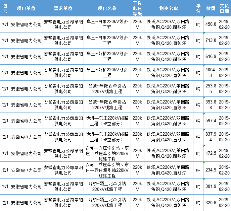
Task: Click quantity cell 172.5
Action: [x=211, y=153]
